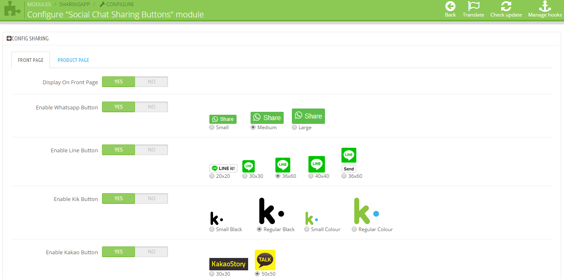
Task: Set Enable Kakao Button to YES
Action: (118, 252)
